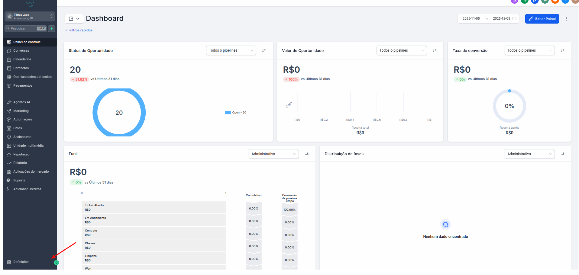Click the Marketing paper-plane icon
The width and height of the screenshot is (579, 275).
point(9,111)
